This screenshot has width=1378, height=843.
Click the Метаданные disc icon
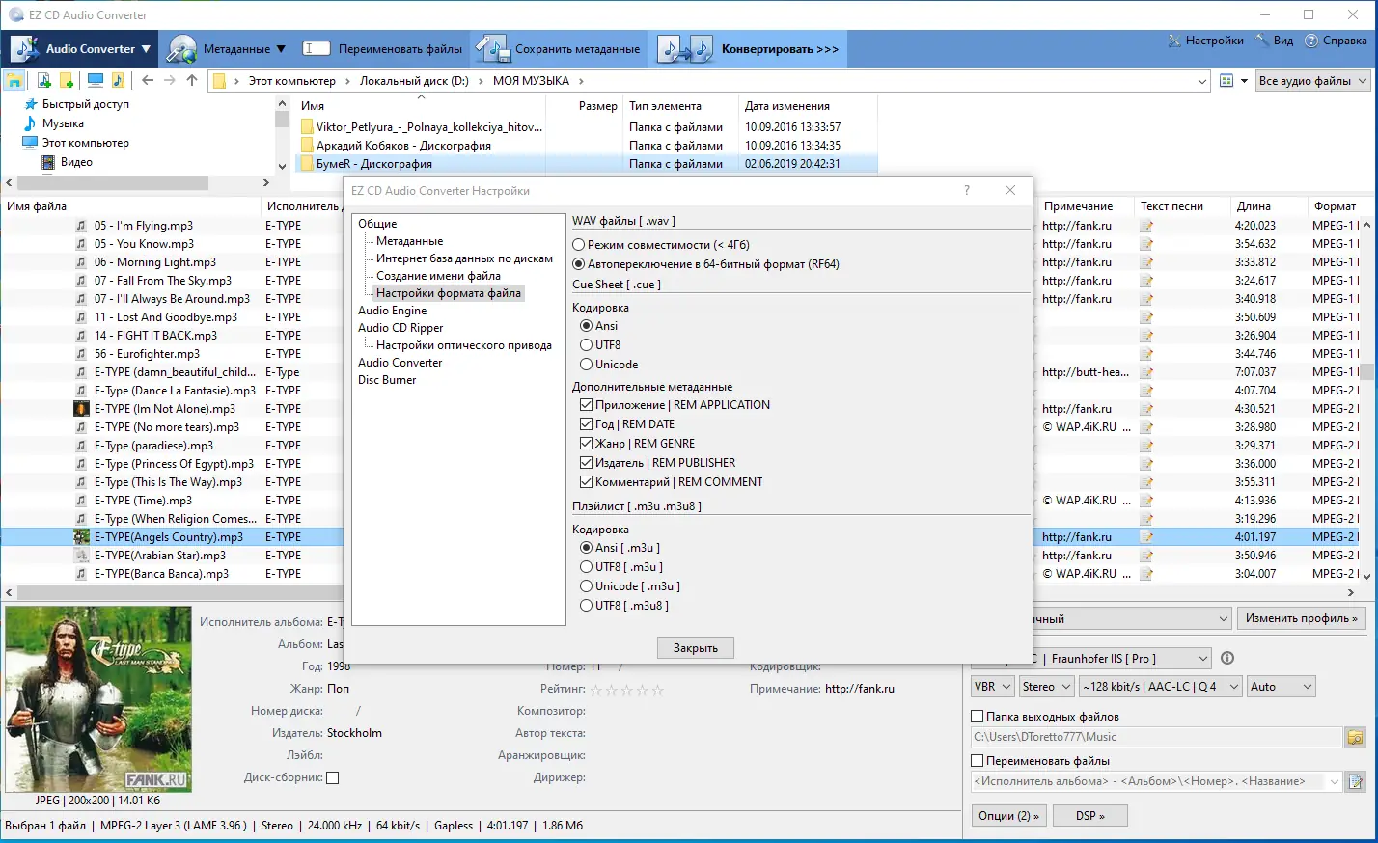click(181, 48)
